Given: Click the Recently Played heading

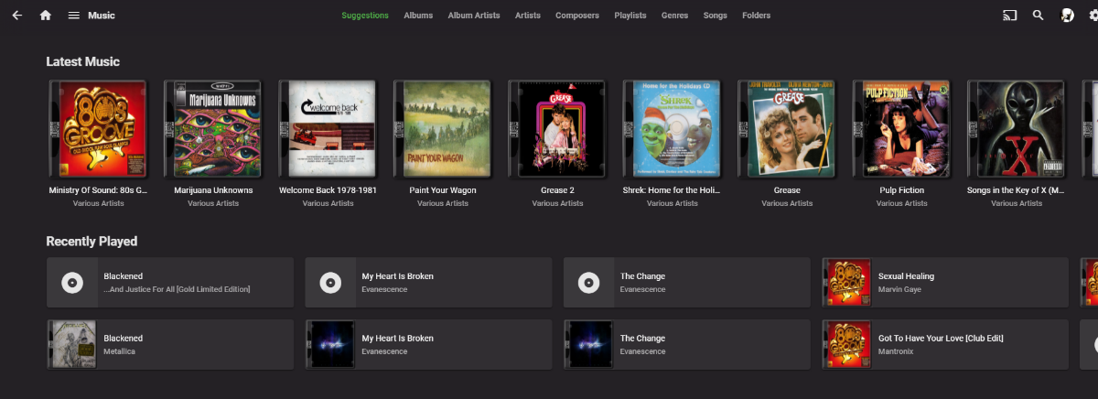Looking at the screenshot, I should pyautogui.click(x=91, y=242).
